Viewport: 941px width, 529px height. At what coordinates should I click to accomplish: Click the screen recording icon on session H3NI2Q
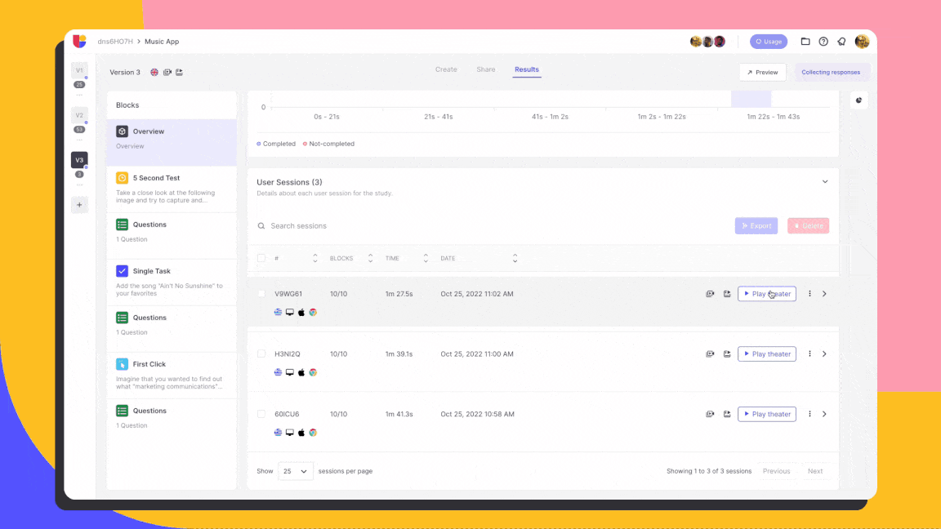pos(710,353)
